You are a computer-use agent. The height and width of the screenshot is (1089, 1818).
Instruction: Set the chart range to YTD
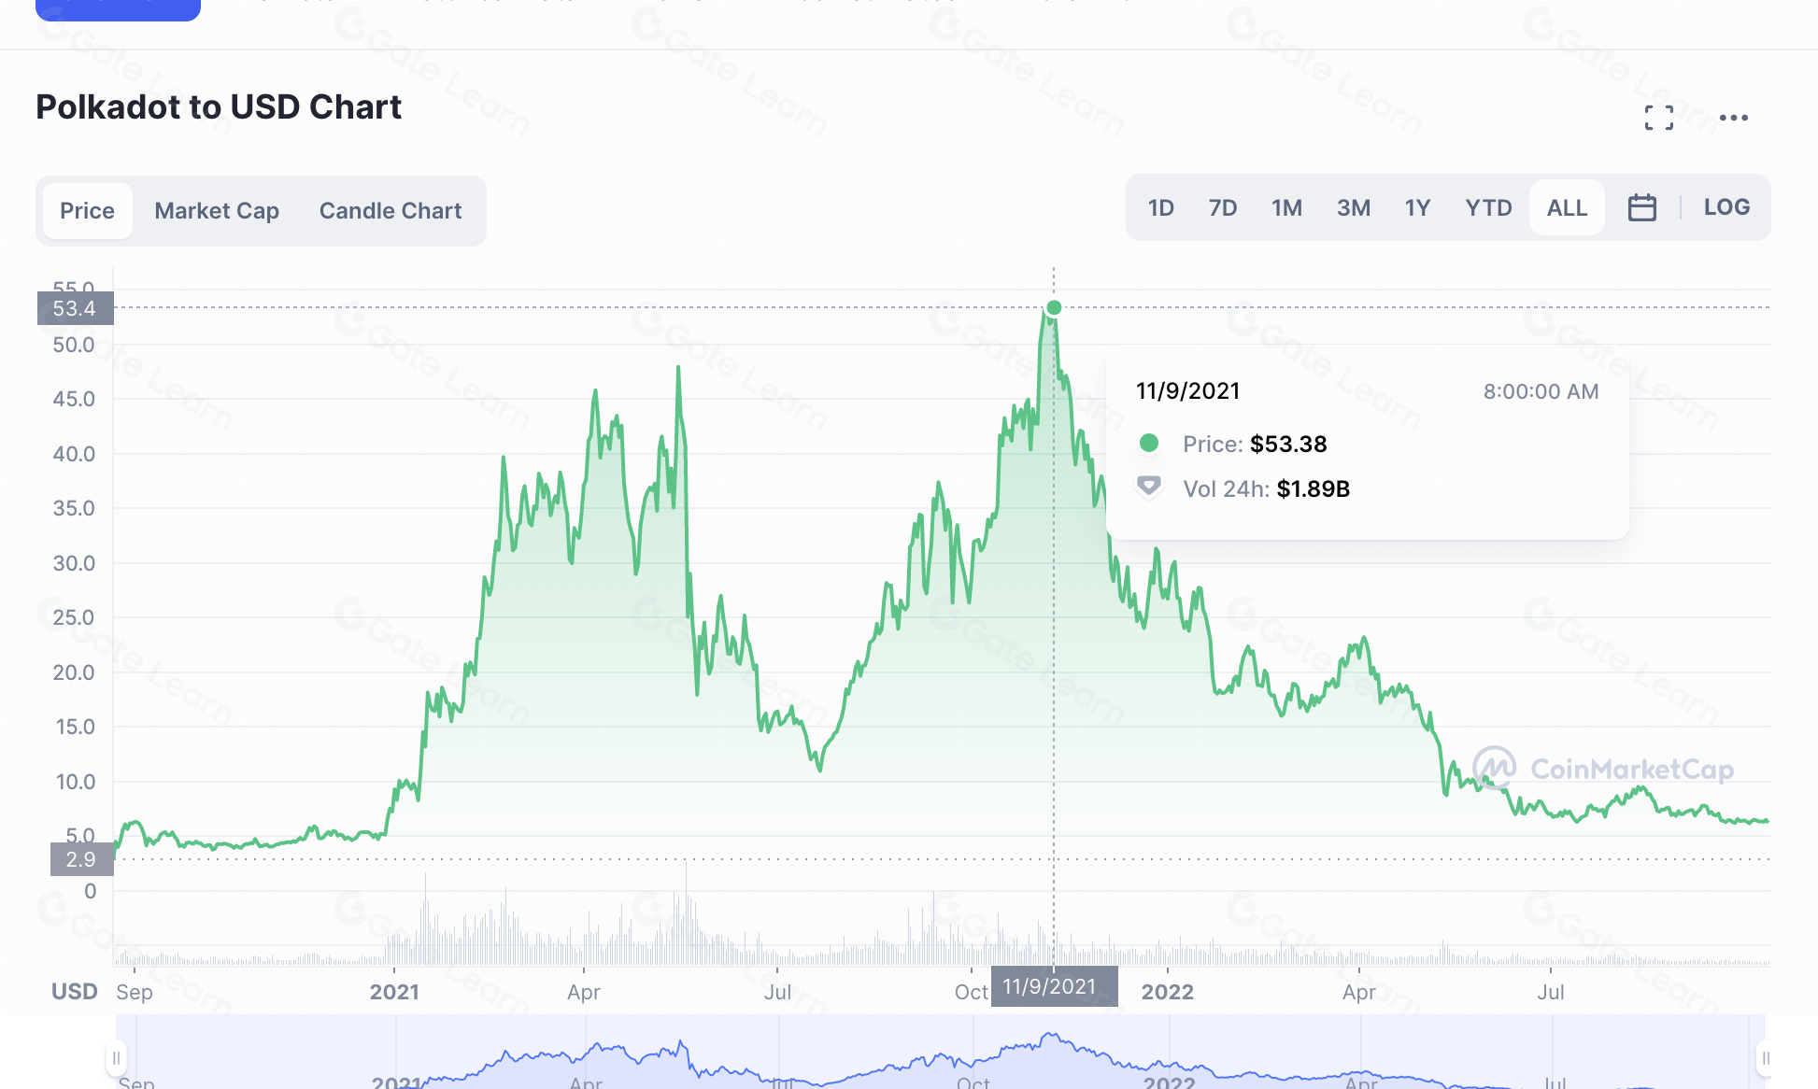pos(1488,207)
